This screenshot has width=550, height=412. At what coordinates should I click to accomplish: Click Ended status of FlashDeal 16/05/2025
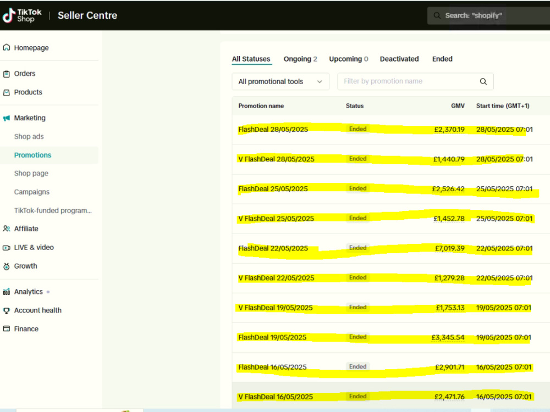point(358,366)
